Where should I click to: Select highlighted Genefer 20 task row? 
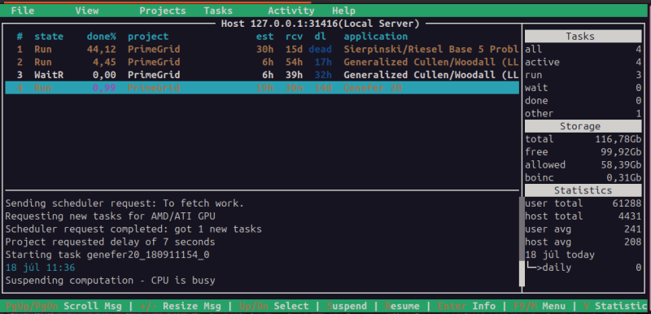[262, 88]
